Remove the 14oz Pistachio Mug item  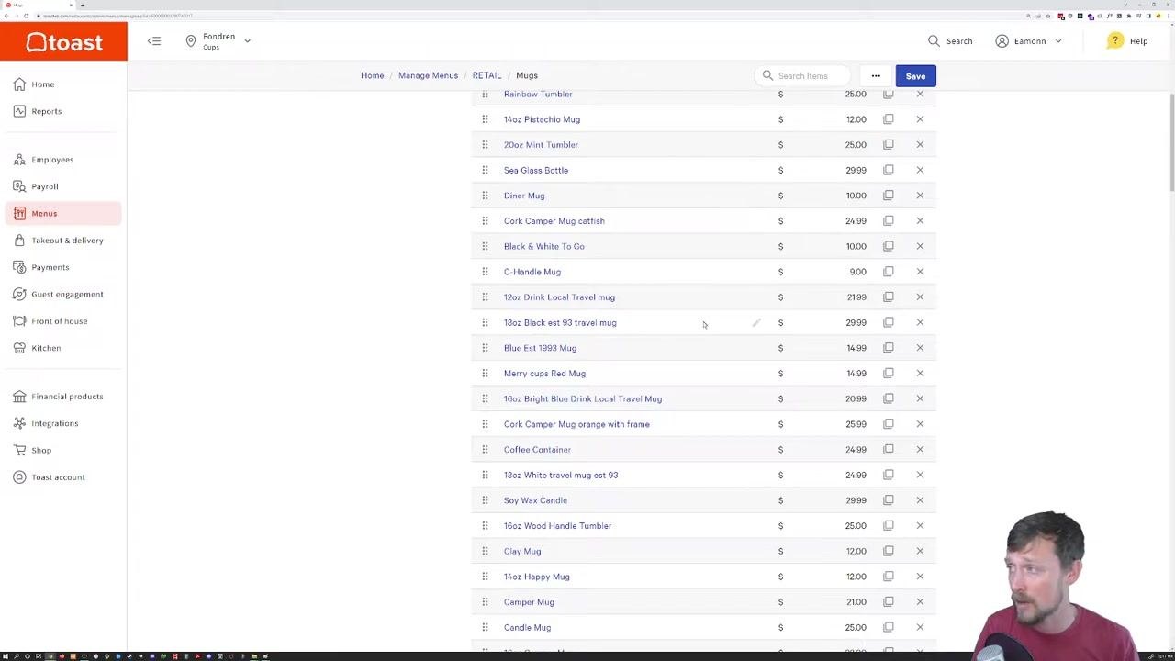pyautogui.click(x=920, y=119)
